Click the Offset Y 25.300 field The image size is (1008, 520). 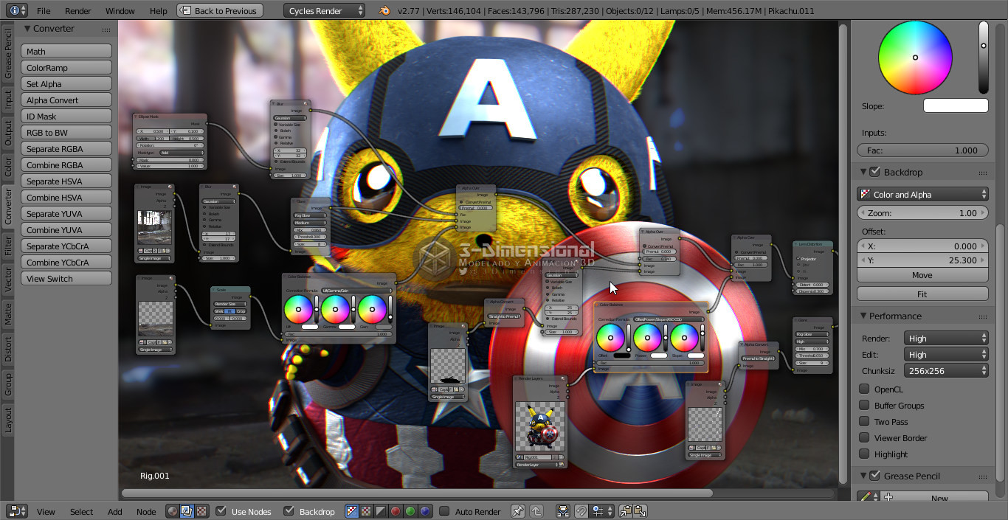coord(922,260)
